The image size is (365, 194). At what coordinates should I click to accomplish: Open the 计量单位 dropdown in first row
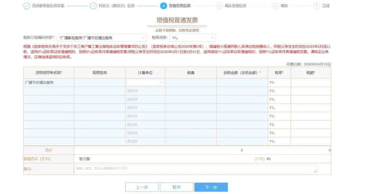click(145, 82)
